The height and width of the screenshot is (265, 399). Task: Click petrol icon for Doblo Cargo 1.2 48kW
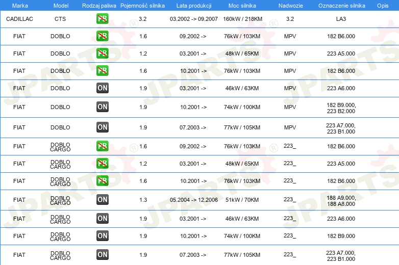coord(102,164)
